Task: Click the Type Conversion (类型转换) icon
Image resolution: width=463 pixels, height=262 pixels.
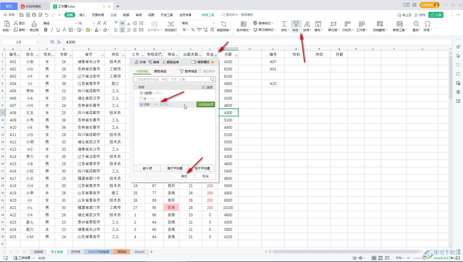Action: click(x=224, y=24)
